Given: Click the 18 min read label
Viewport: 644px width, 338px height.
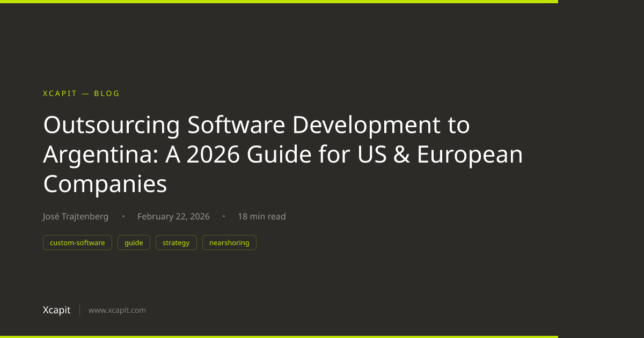Looking at the screenshot, I should (x=262, y=217).
